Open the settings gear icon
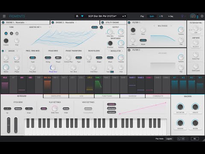Image resolution: width=205 pixels, height=154 pixels. pyautogui.click(x=202, y=16)
